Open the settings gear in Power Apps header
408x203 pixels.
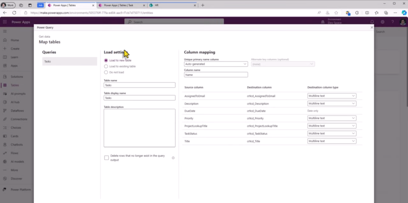pyautogui.click(x=382, y=22)
